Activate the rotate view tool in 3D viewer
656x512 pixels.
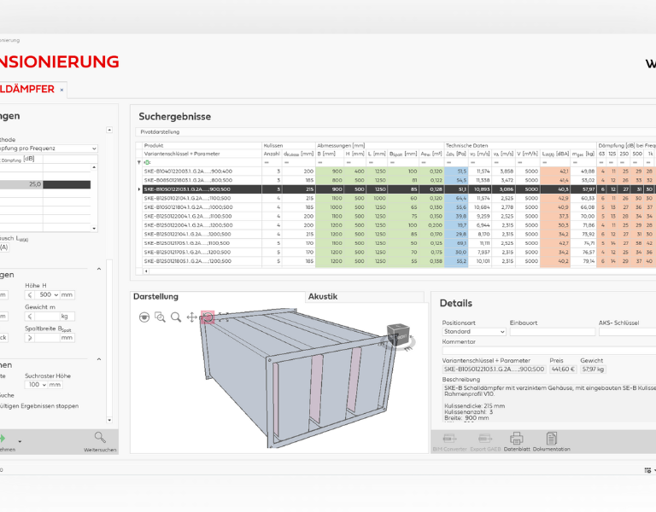tap(208, 317)
